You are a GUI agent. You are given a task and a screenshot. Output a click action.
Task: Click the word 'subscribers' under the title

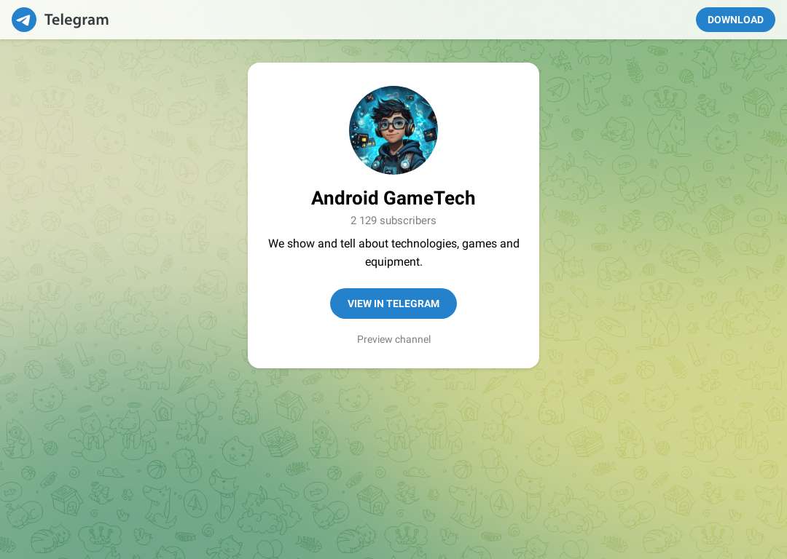[x=407, y=221]
